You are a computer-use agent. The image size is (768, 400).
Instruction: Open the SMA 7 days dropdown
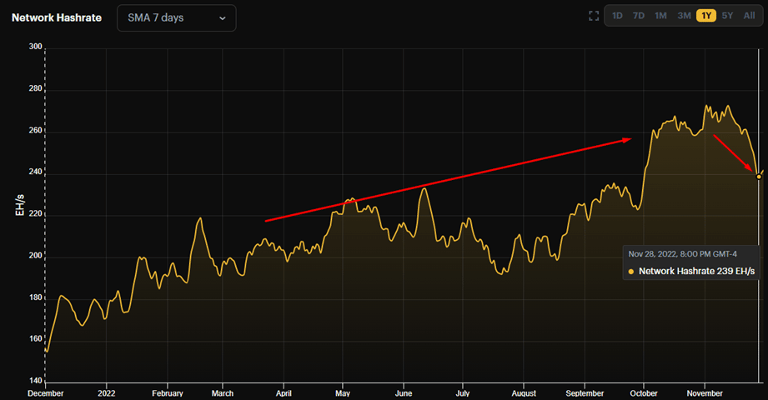tap(176, 17)
